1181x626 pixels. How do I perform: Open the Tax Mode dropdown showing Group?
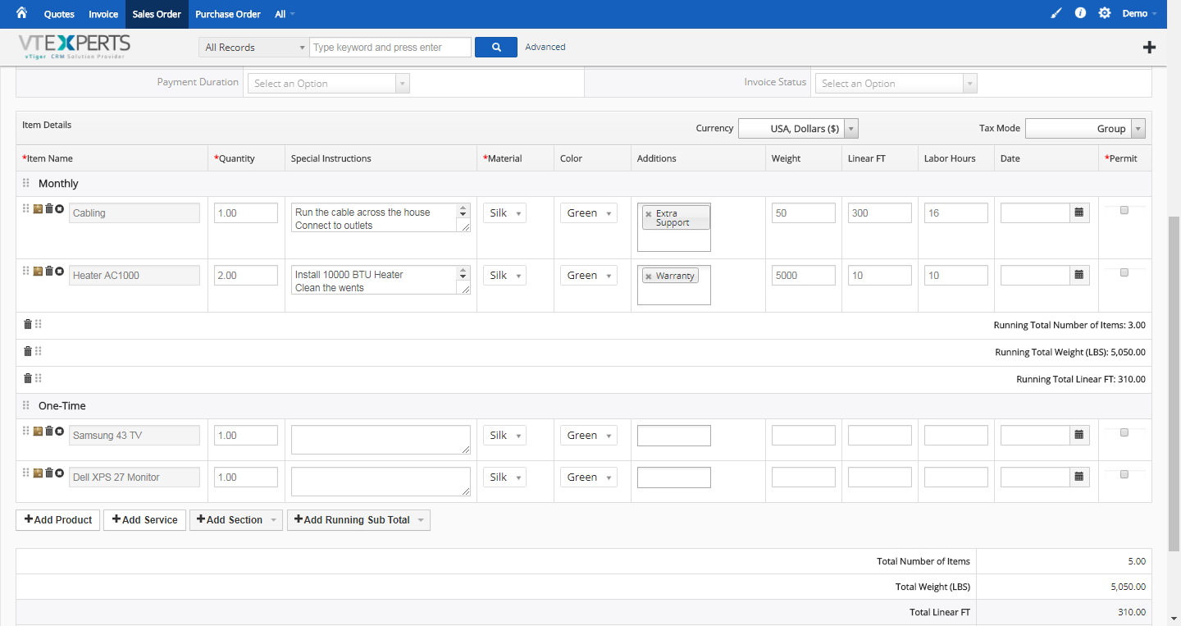pos(1138,128)
